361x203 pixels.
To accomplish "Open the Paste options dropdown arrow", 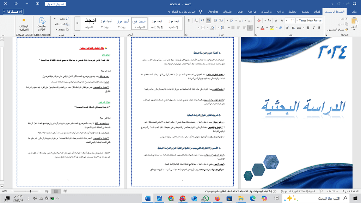I will [355, 30].
